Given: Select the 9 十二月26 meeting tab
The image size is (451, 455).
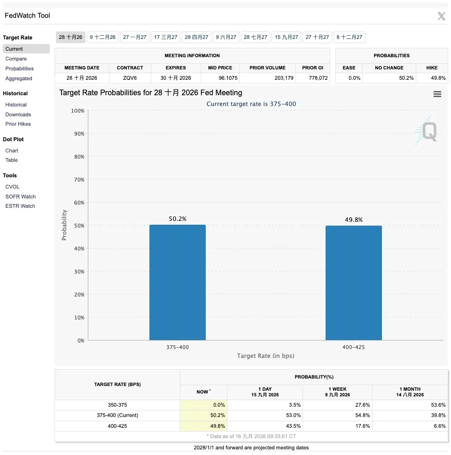Looking at the screenshot, I should click(102, 37).
